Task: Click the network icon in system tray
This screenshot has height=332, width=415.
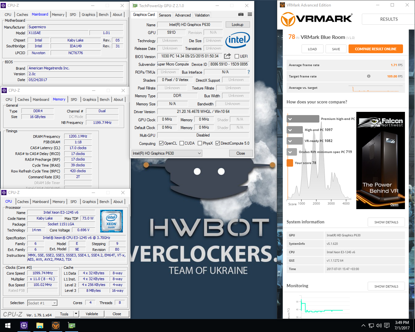Action: tap(371, 326)
